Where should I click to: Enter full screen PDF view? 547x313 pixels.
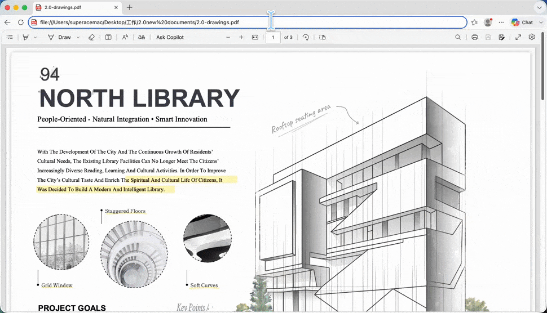(518, 37)
